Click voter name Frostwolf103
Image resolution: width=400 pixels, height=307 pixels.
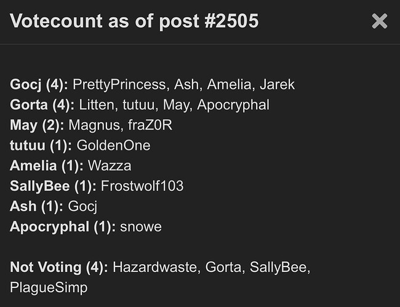(142, 186)
